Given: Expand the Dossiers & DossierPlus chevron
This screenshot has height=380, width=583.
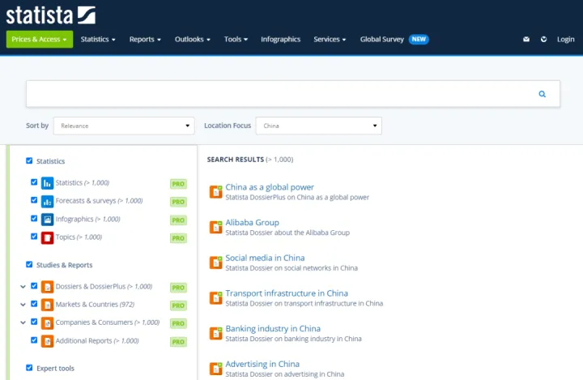Looking at the screenshot, I should click(23, 287).
